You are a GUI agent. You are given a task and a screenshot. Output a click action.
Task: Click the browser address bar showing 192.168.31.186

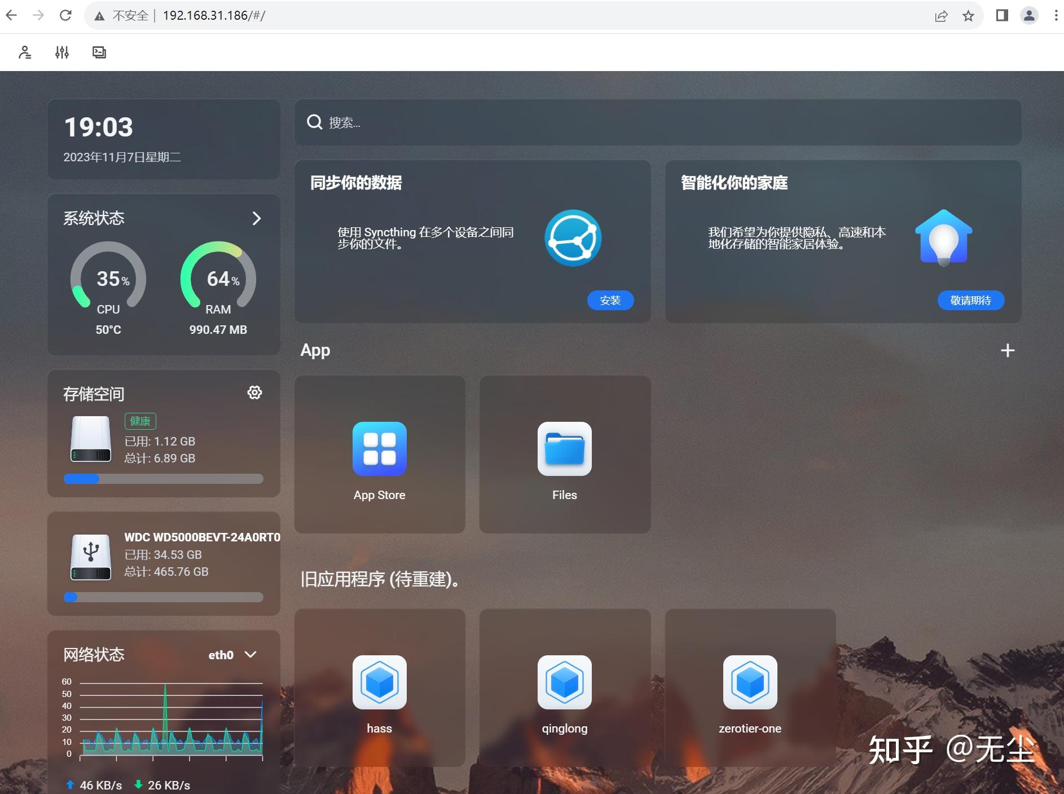[x=214, y=15]
